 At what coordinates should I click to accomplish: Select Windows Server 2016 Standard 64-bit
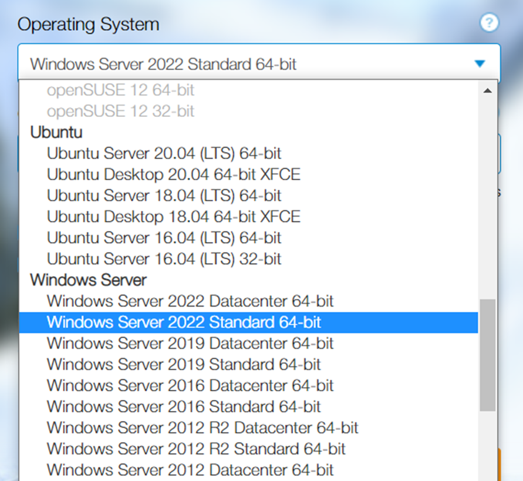click(248, 406)
